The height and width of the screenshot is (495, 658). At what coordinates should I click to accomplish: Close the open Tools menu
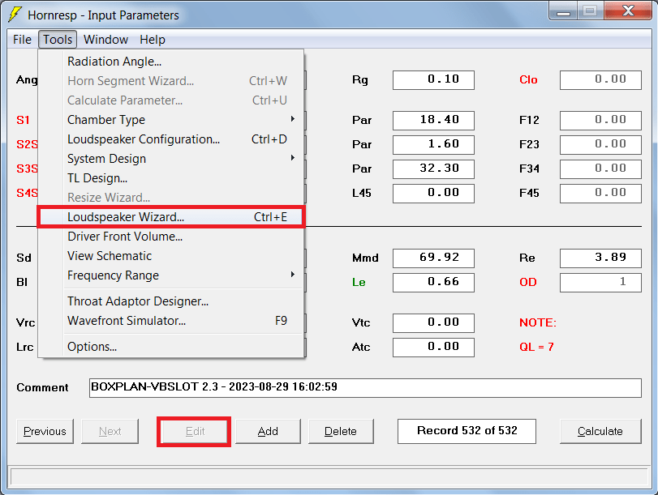[58, 40]
